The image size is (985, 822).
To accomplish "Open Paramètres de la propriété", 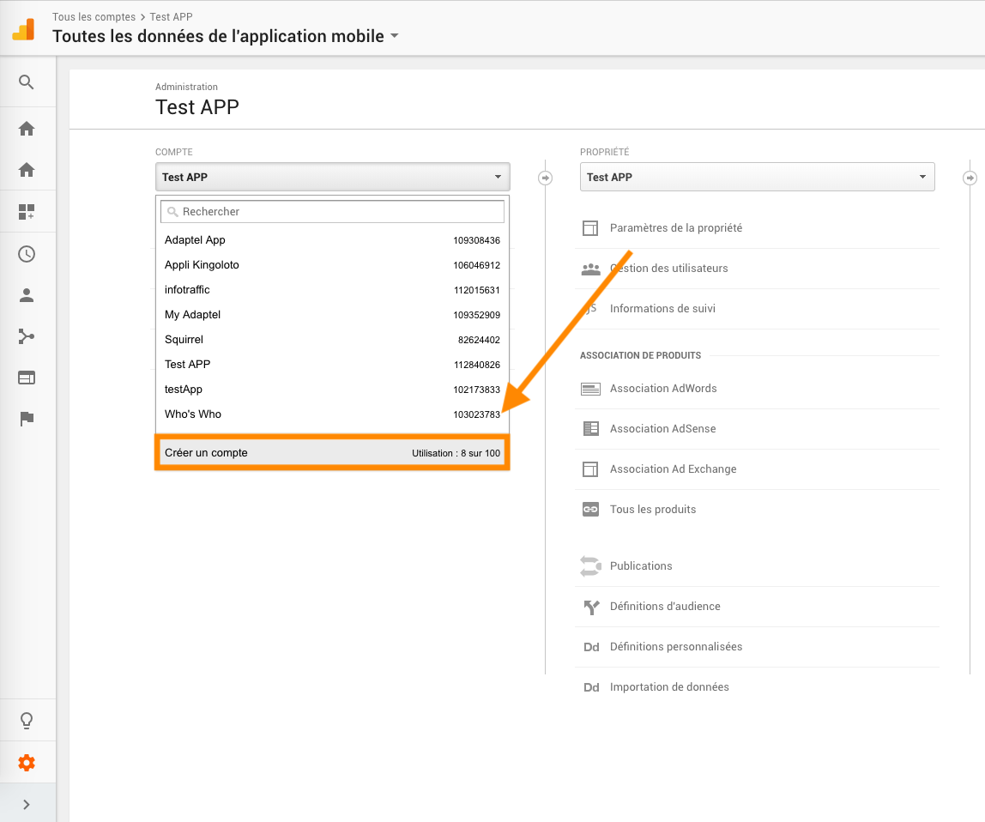I will point(675,228).
